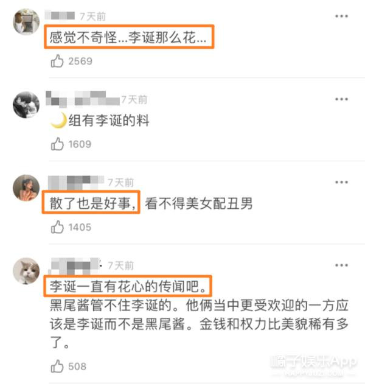Select the comment text "感觉不奇怪...李诞那么花..."
This screenshot has height=386, width=365.
coord(128,37)
